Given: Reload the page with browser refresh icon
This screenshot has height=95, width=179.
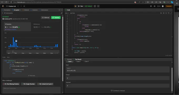Looking at the screenshot, I should click(x=6, y=2).
